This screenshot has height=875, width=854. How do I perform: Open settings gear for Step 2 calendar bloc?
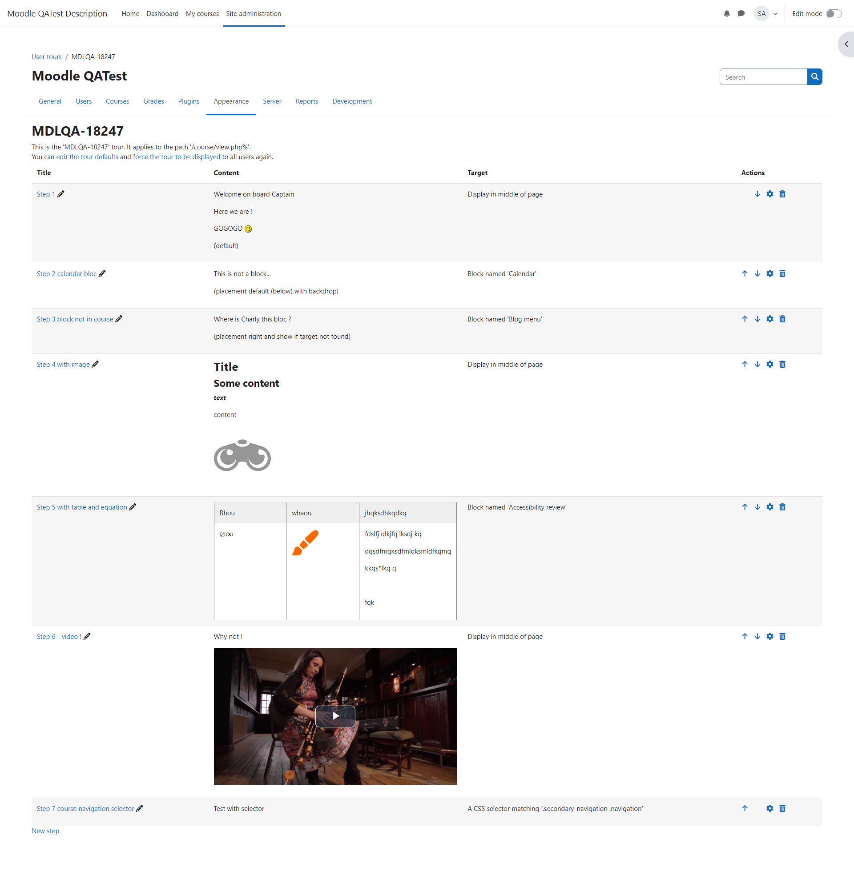(x=769, y=273)
